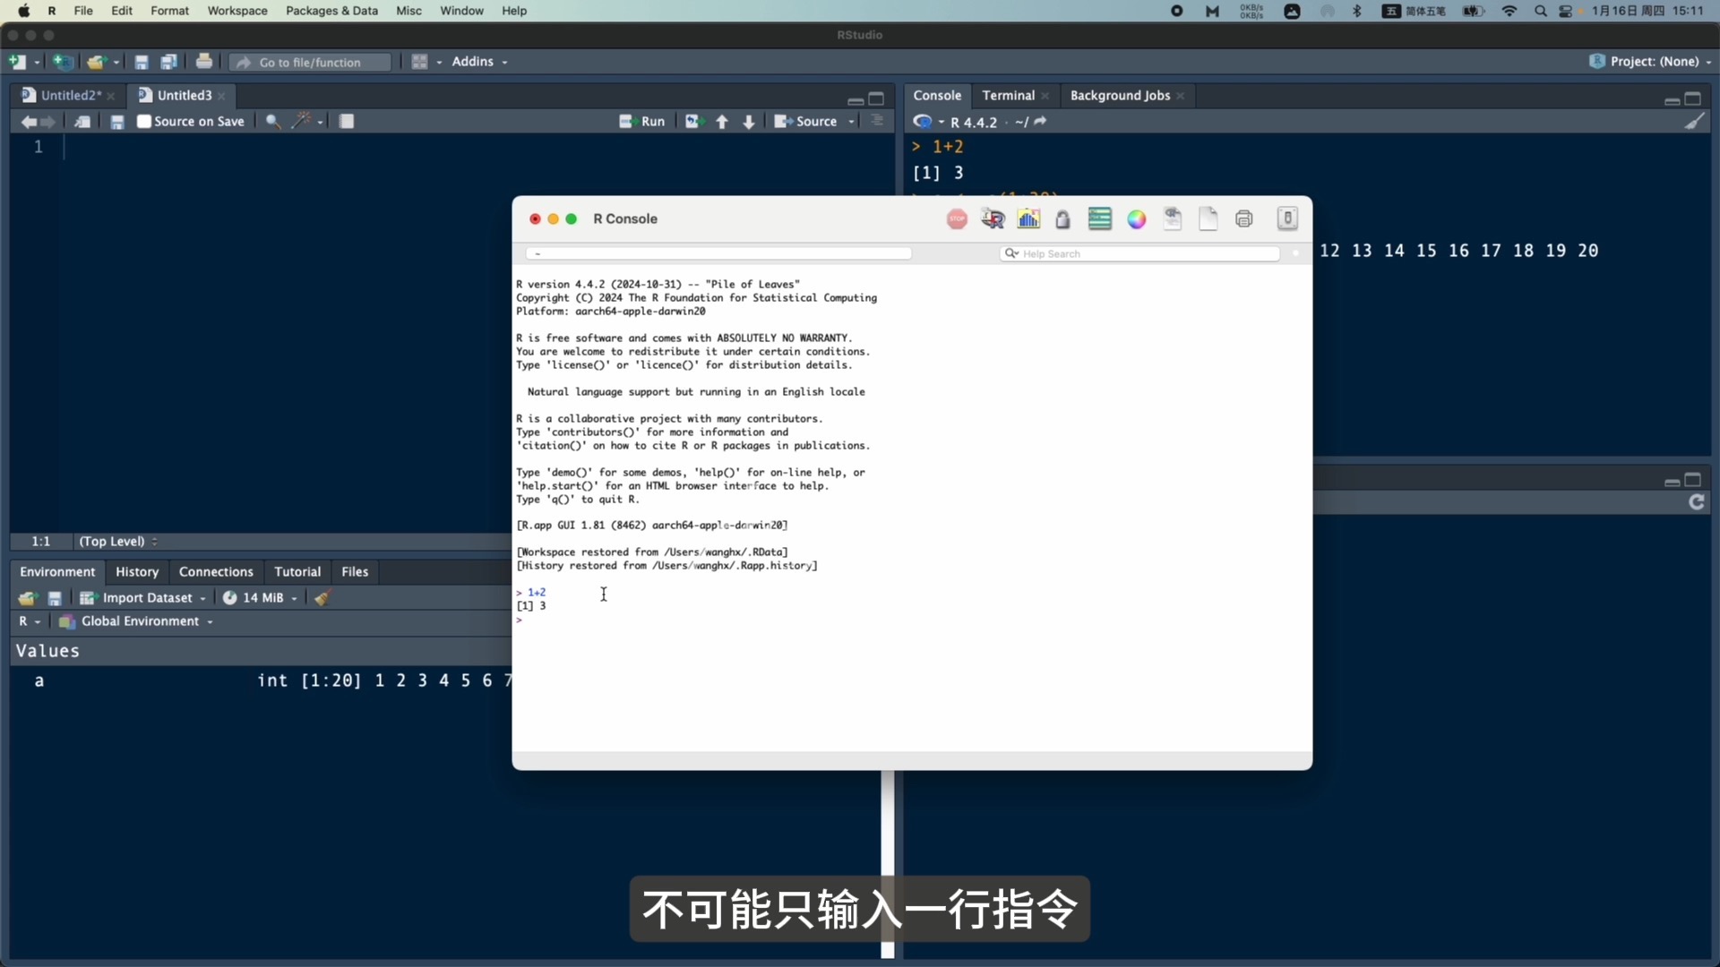This screenshot has width=1720, height=967.
Task: Expand the Import Dataset dropdown
Action: [x=150, y=597]
